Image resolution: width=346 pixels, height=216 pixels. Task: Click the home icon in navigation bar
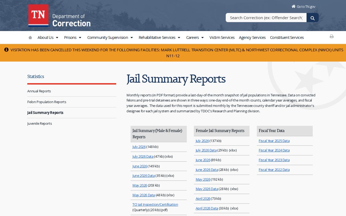(x=30, y=38)
